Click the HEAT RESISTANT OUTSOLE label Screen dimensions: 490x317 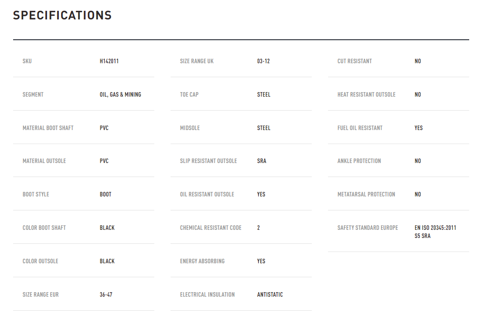coord(366,94)
